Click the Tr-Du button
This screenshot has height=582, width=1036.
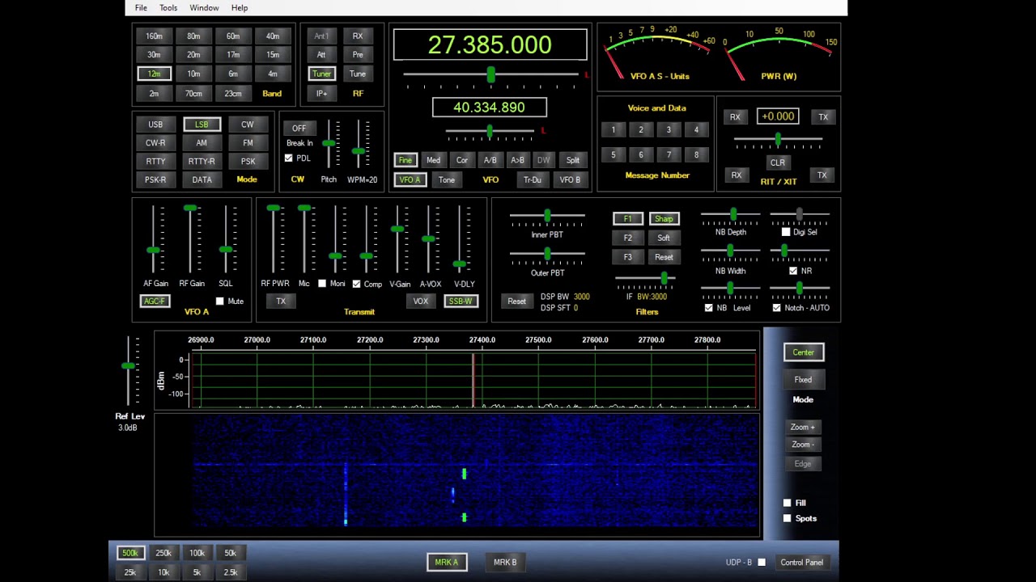pyautogui.click(x=533, y=180)
